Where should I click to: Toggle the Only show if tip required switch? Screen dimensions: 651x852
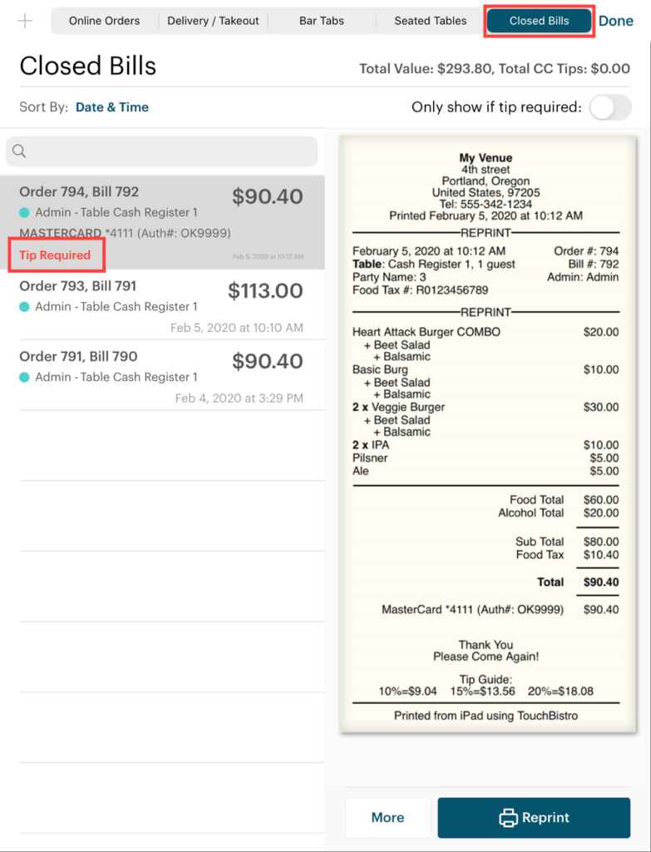(x=609, y=106)
